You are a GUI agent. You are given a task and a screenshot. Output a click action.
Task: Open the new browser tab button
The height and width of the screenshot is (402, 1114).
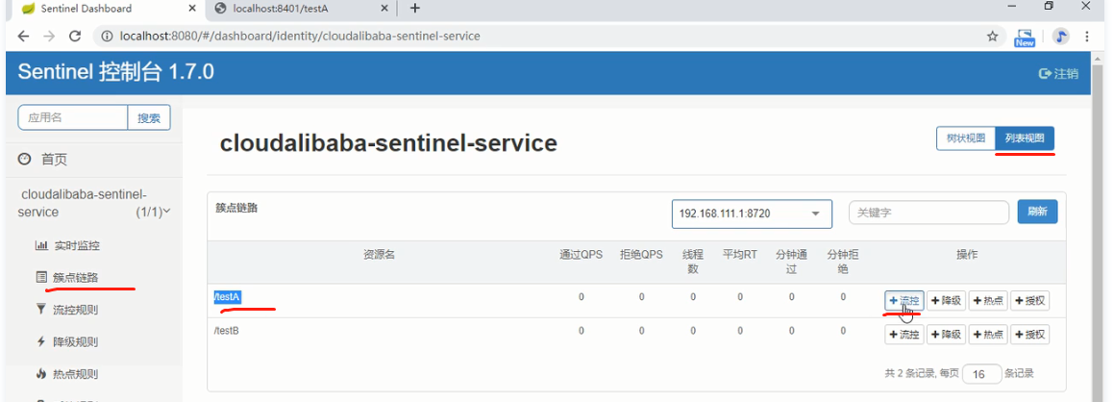click(x=415, y=9)
